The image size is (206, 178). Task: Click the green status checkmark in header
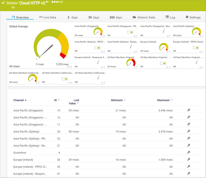pyautogui.click(x=3, y=3)
